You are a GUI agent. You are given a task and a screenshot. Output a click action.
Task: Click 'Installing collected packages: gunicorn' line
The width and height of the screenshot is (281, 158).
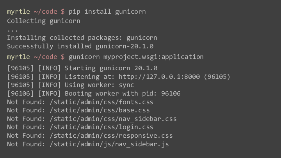pos(82,38)
